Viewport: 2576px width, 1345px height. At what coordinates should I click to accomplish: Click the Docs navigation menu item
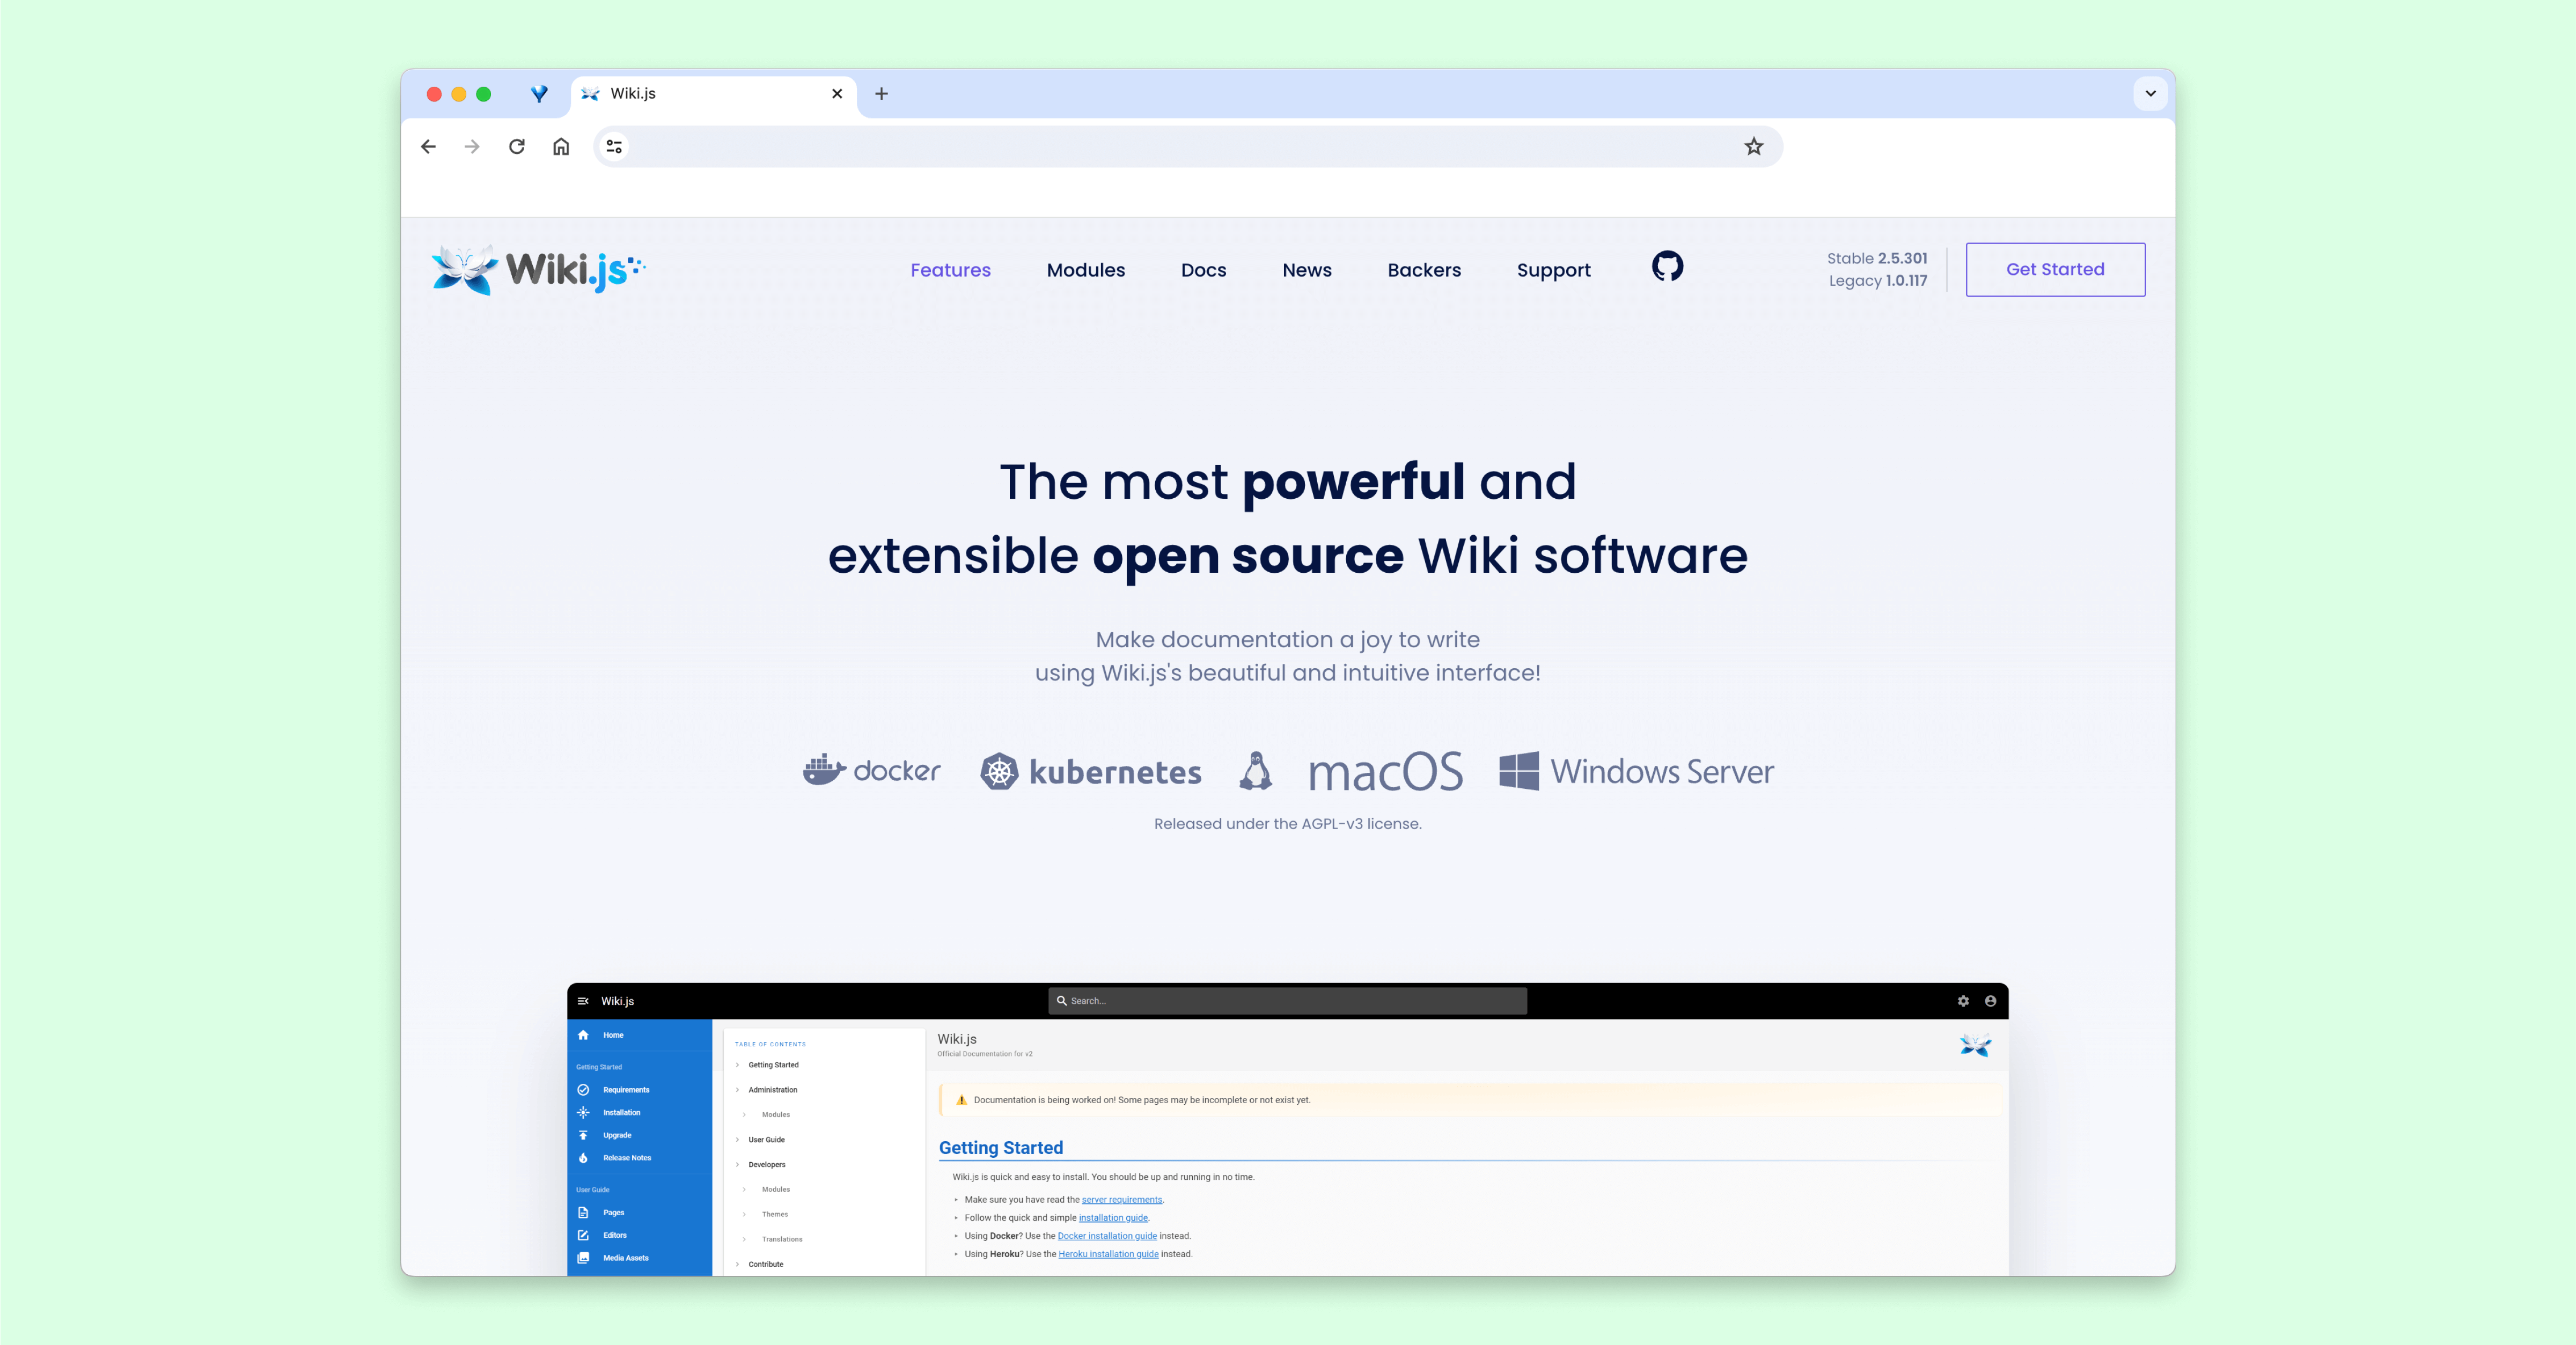[x=1203, y=269]
